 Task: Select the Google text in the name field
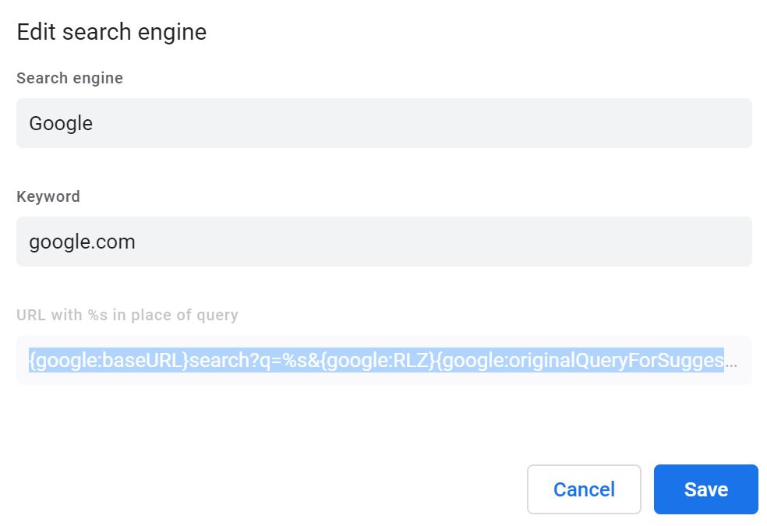tap(60, 123)
